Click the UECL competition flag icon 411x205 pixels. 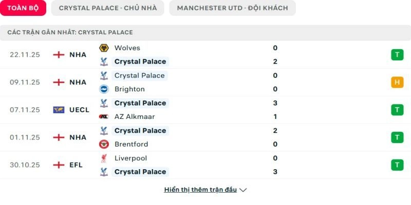click(x=59, y=110)
